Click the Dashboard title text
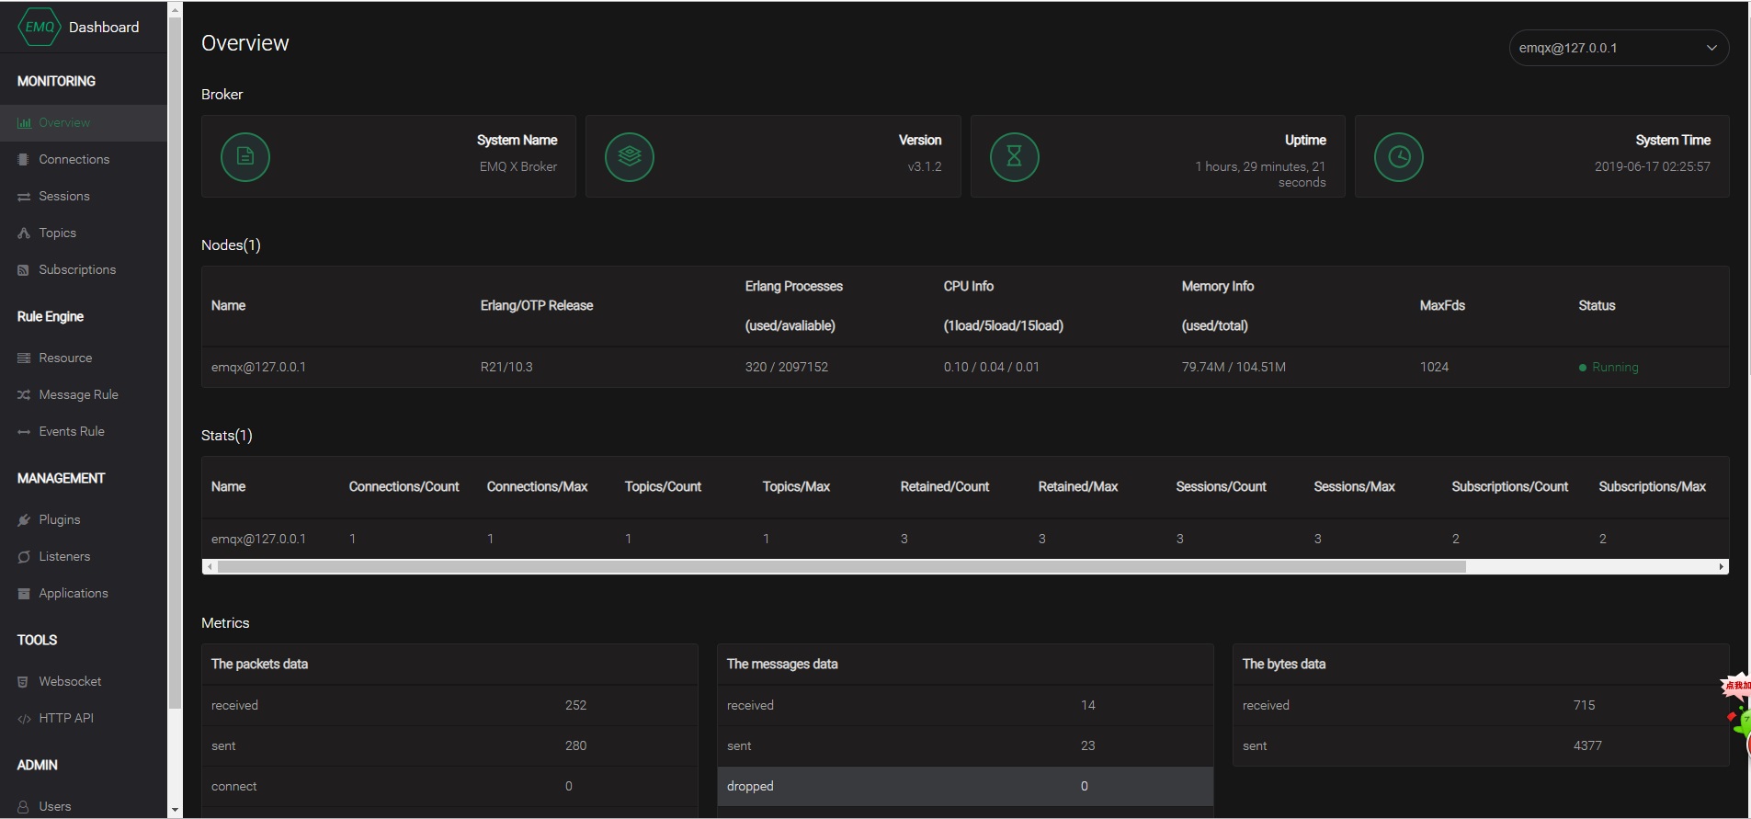The image size is (1751, 819). click(x=104, y=28)
